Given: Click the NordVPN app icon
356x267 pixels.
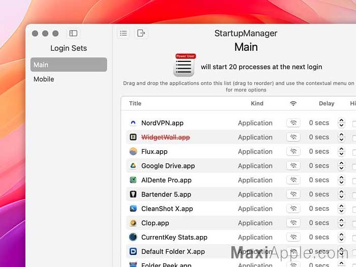Looking at the screenshot, I should pos(133,123).
